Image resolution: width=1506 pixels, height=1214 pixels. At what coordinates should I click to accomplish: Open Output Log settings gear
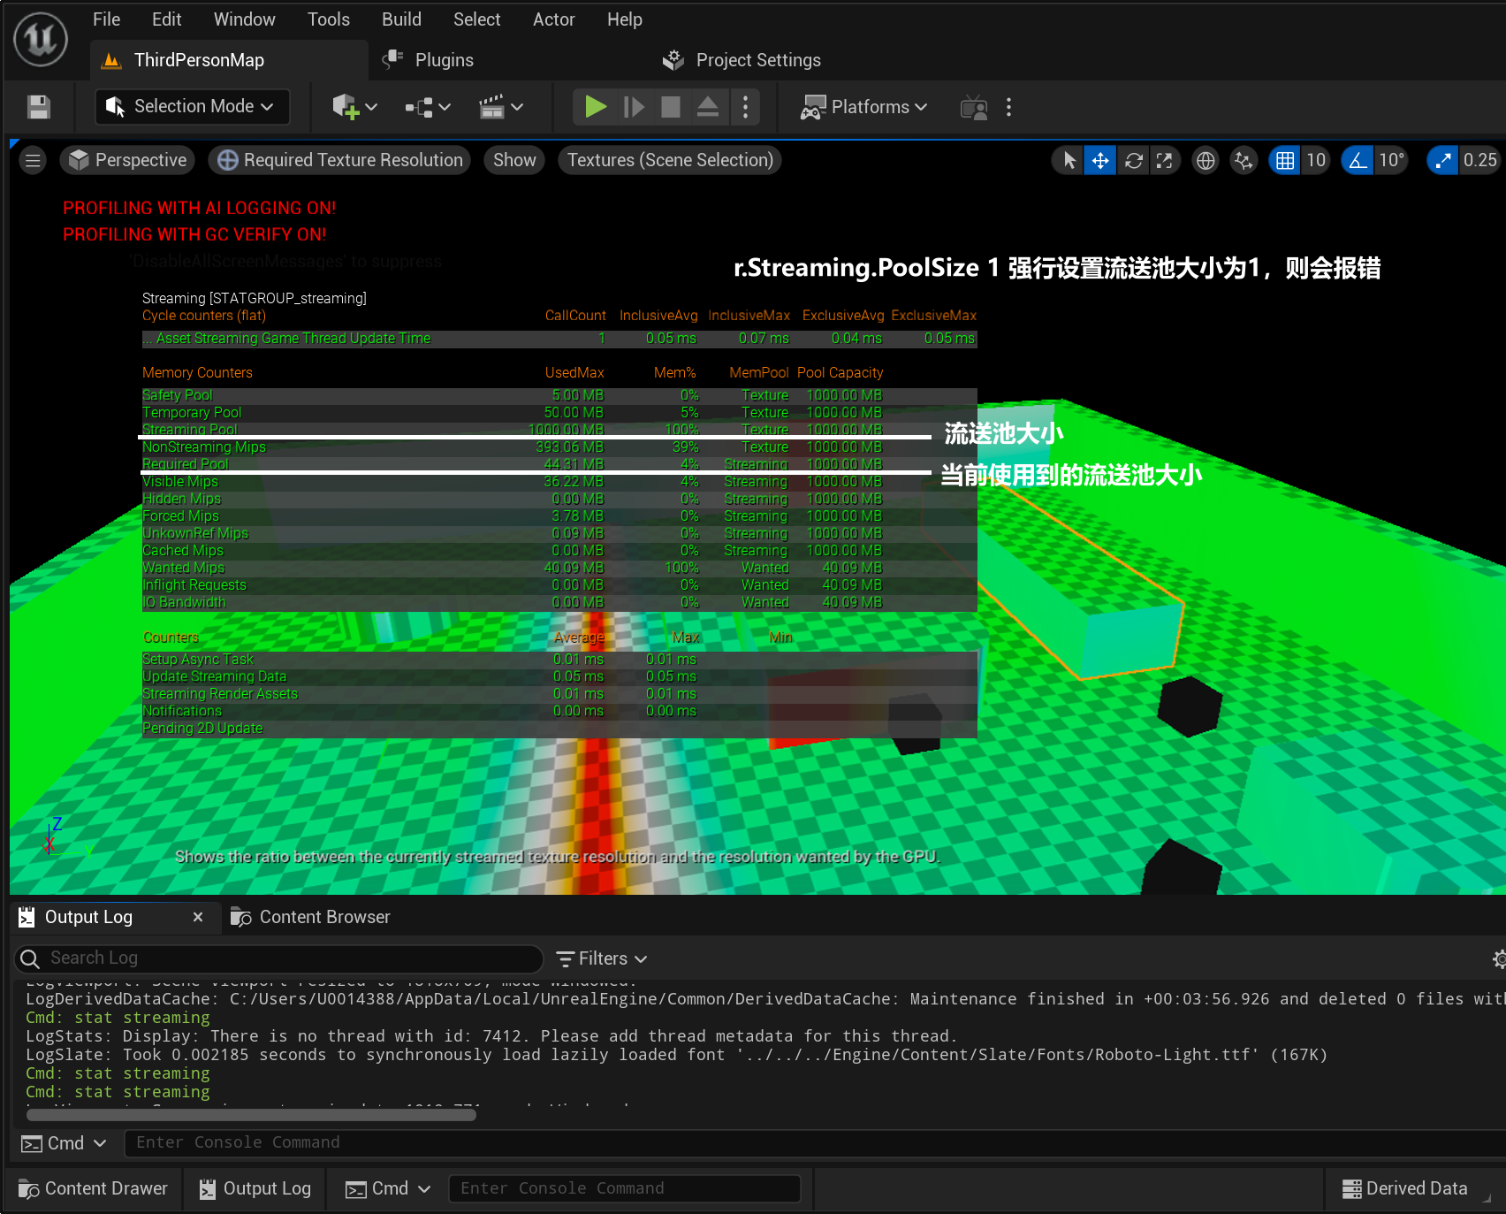1498,958
